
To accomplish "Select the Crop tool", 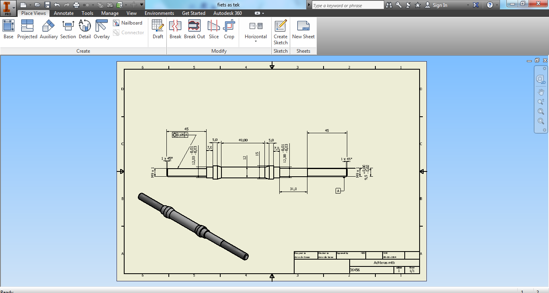I will tap(229, 29).
